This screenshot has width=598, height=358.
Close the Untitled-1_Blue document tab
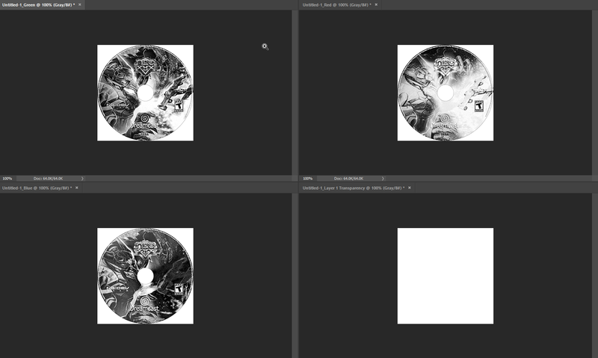click(77, 188)
